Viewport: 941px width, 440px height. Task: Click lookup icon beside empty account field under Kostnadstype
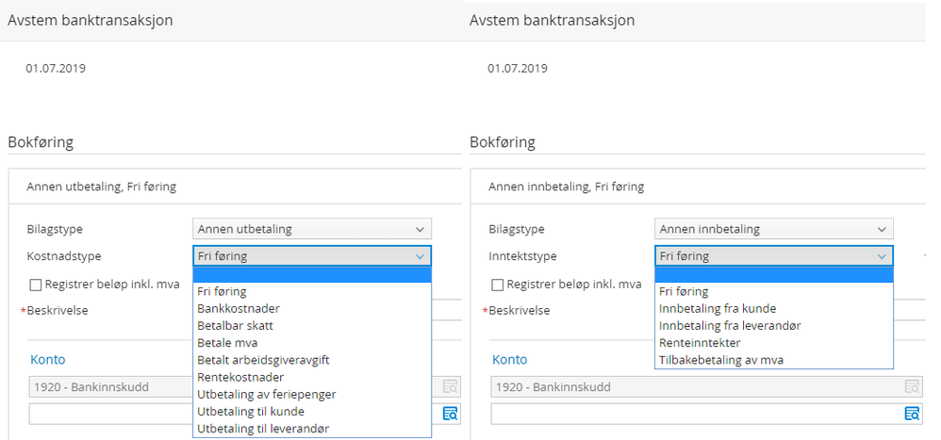pos(451,414)
